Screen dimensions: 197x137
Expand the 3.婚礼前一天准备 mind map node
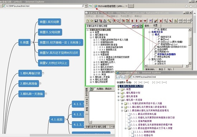pyautogui.click(x=46, y=93)
